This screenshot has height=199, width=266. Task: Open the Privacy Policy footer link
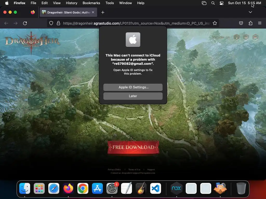[x=114, y=169]
